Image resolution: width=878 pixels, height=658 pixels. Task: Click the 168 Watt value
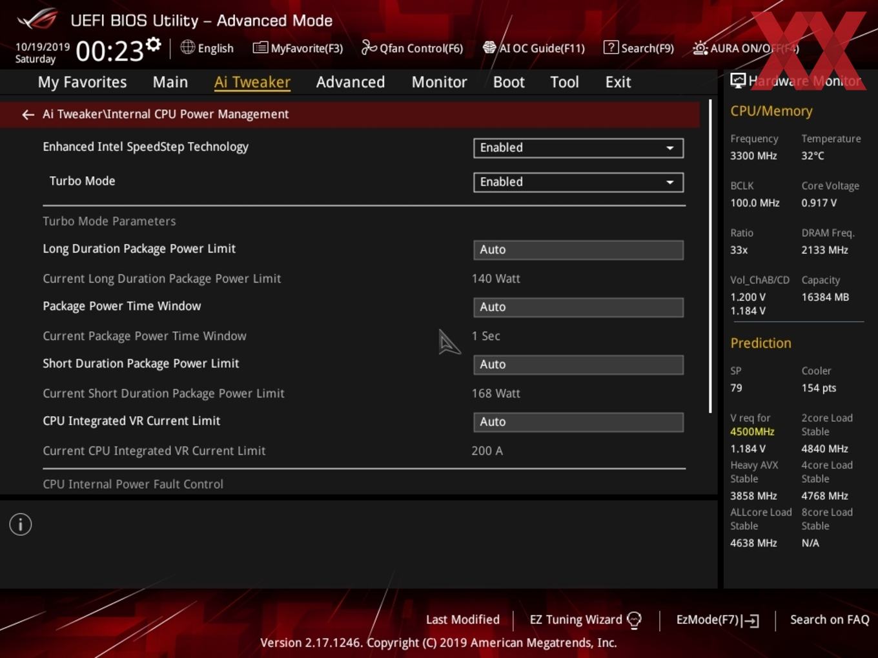(496, 394)
